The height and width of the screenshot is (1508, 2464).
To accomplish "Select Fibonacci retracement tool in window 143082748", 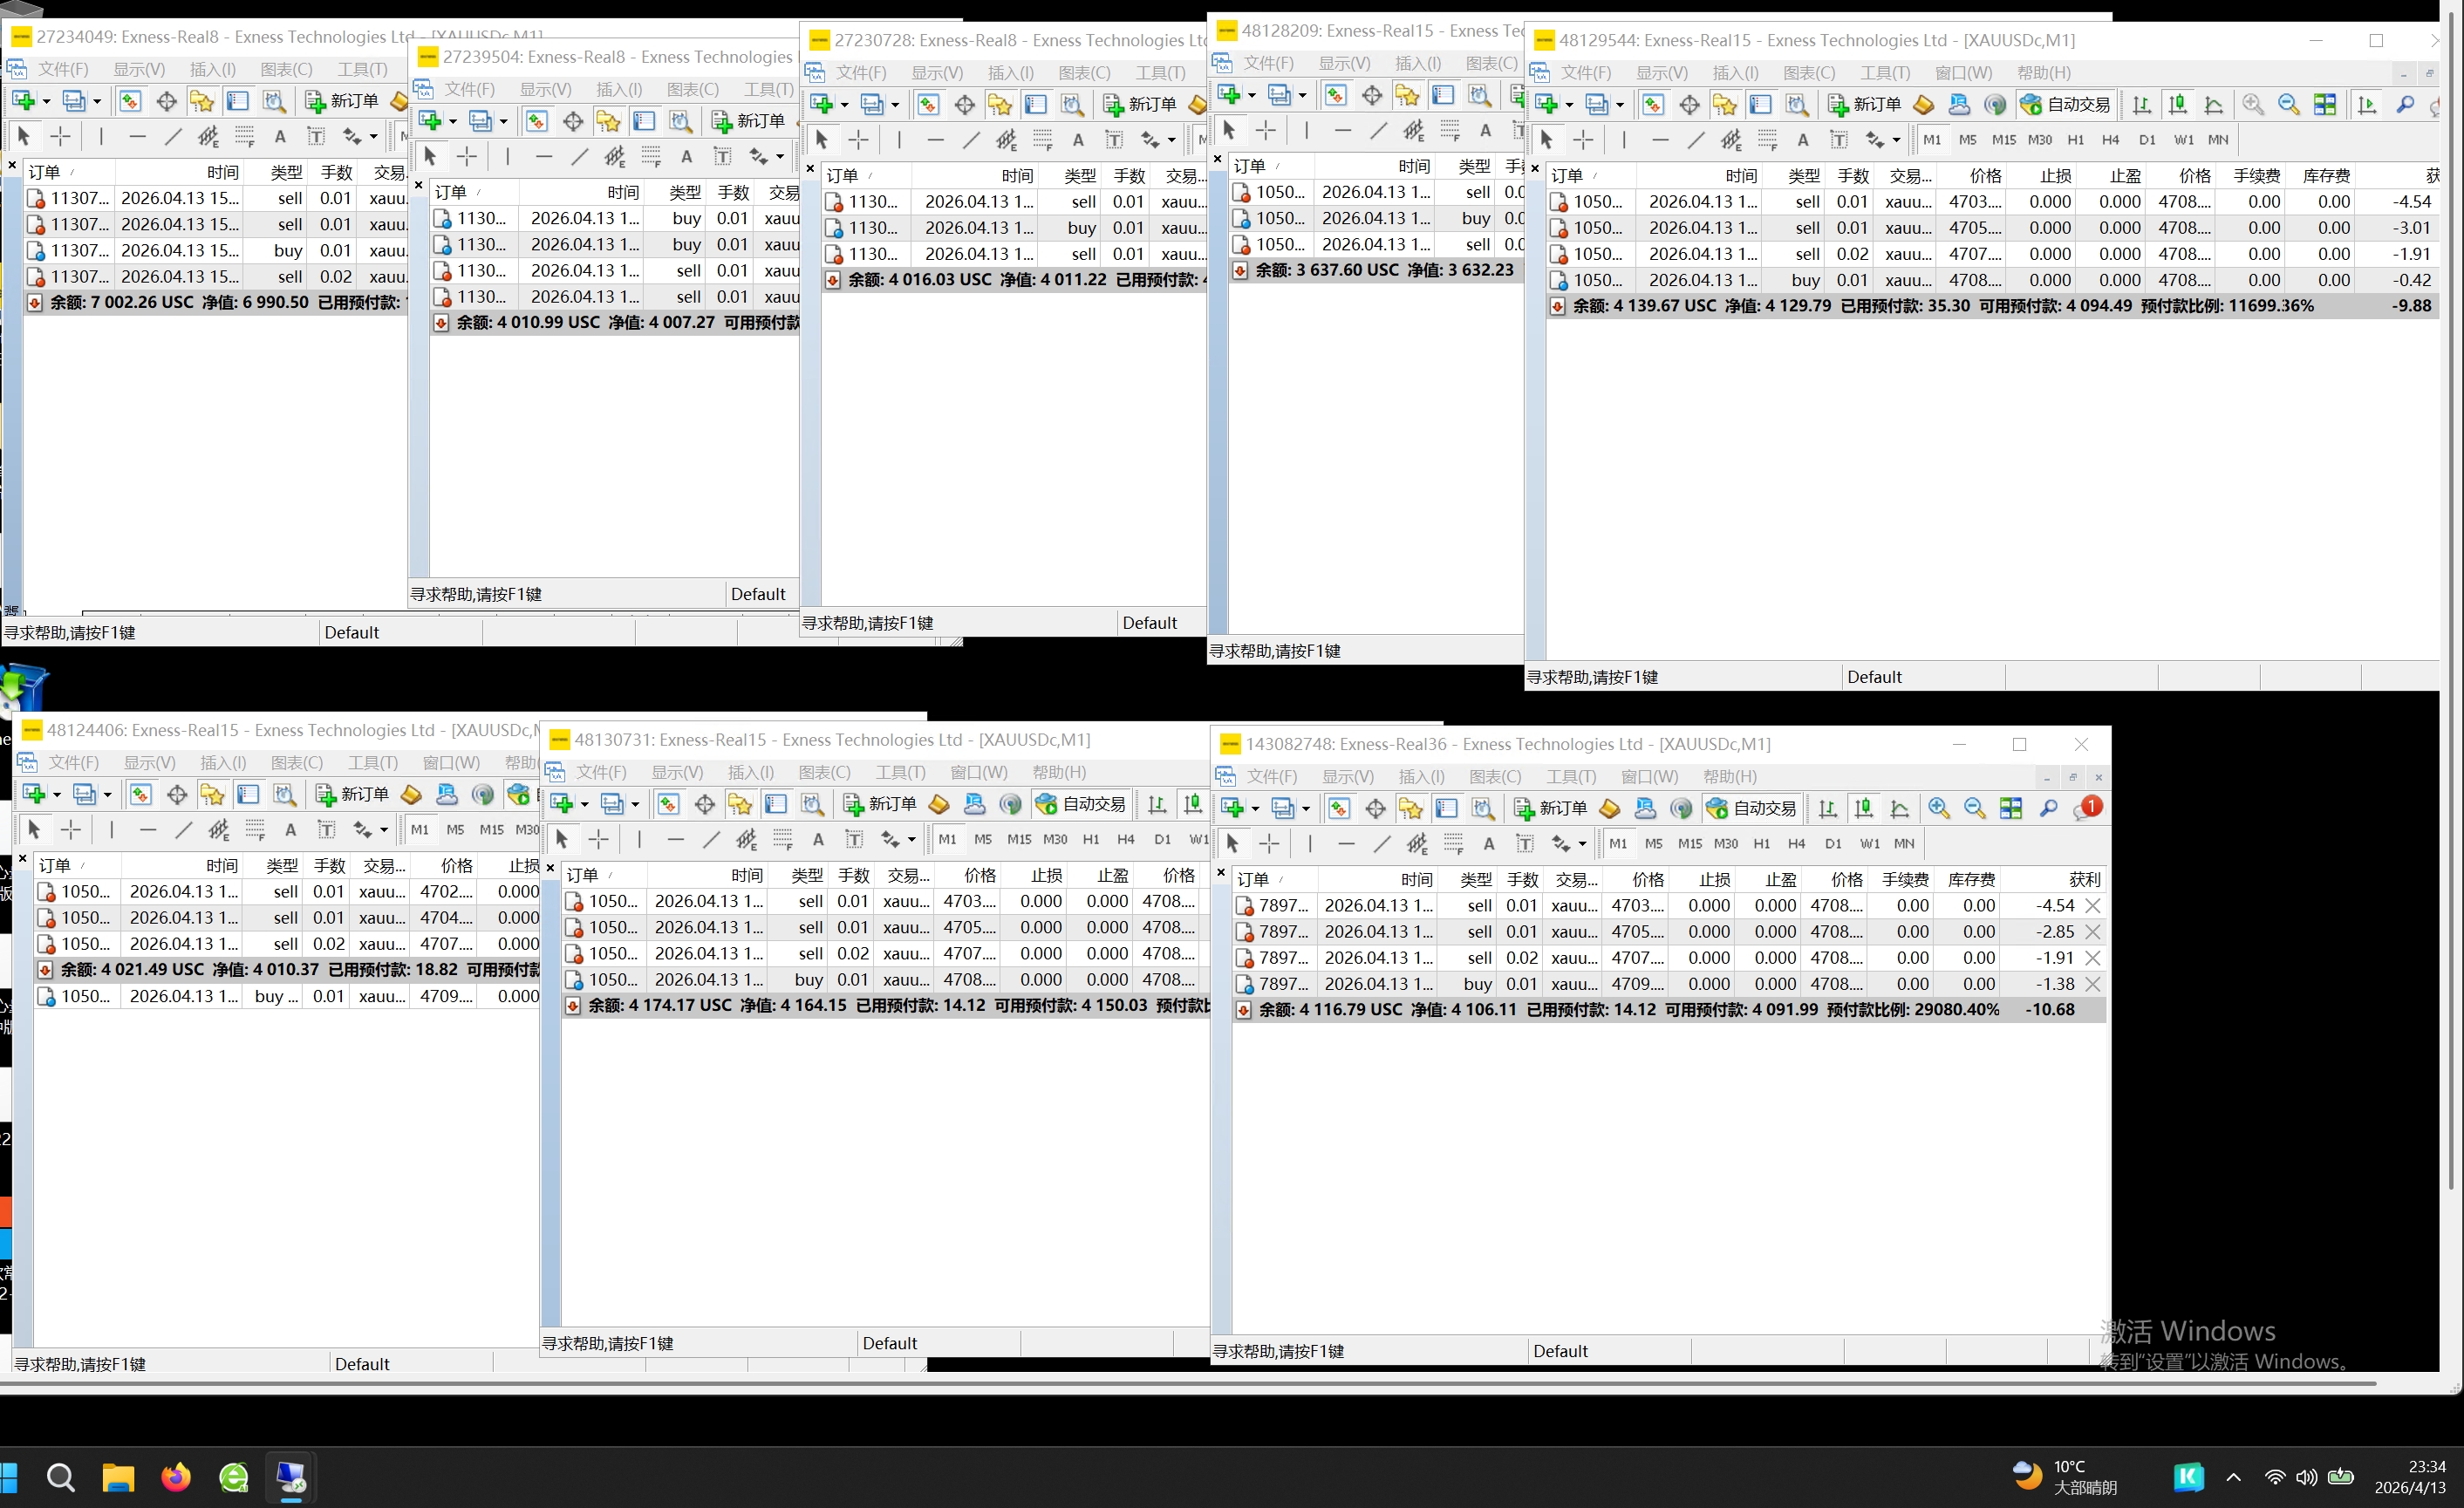I will (1453, 844).
